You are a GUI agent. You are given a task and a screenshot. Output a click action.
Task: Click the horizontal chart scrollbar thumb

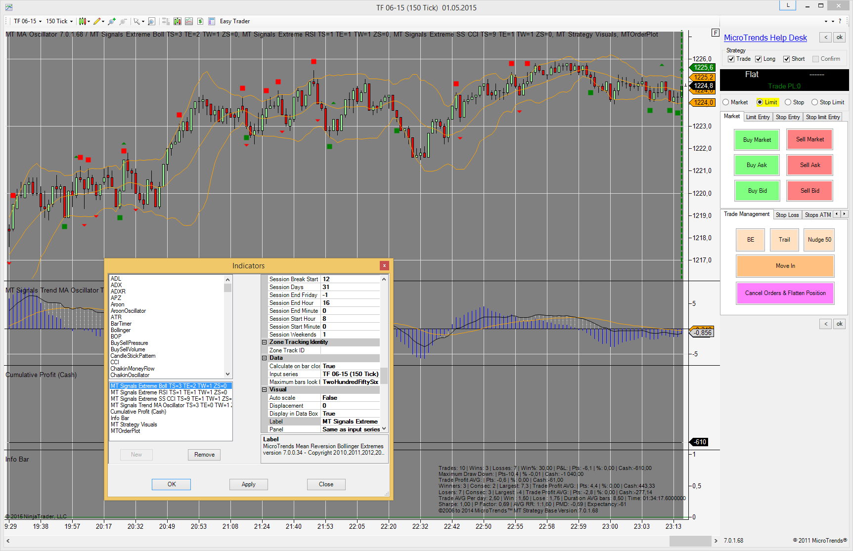pos(690,541)
